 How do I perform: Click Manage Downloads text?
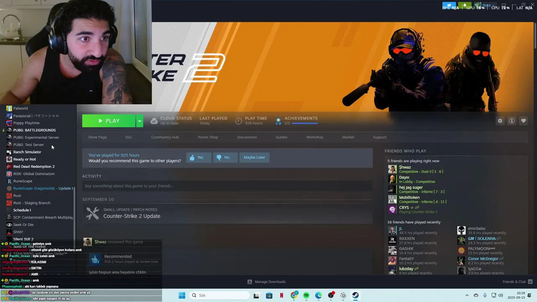point(270,282)
